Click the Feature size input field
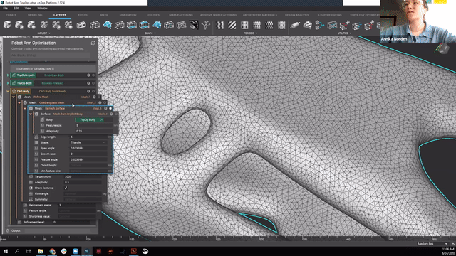 click(x=94, y=125)
